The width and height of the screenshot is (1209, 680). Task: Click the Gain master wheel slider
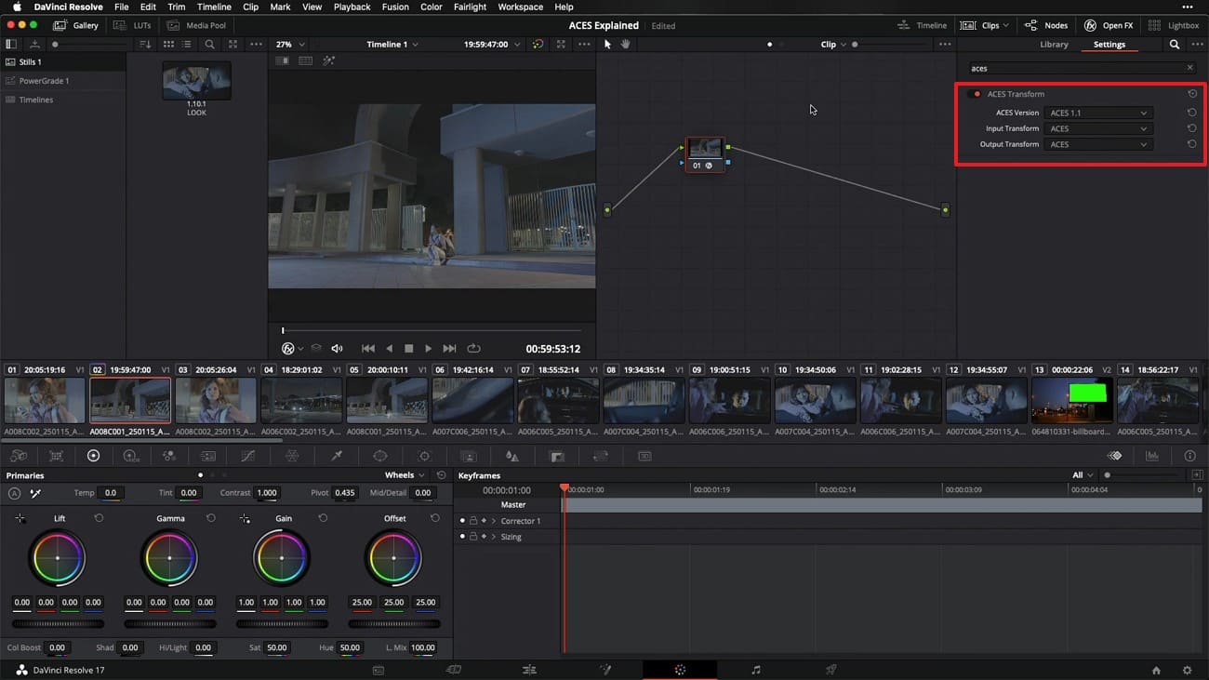282,623
